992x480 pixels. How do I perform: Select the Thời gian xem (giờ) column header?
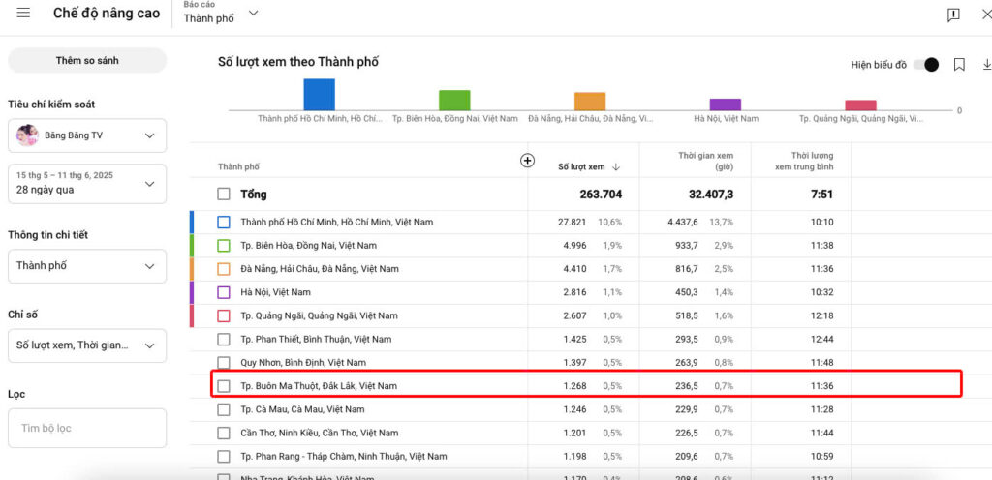[705, 161]
